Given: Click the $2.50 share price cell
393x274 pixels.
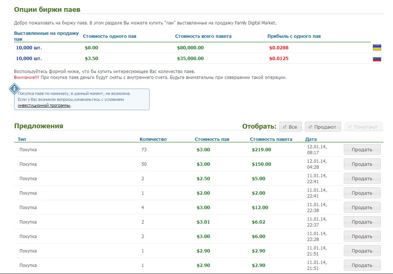Looking at the screenshot, I should pos(203,178).
